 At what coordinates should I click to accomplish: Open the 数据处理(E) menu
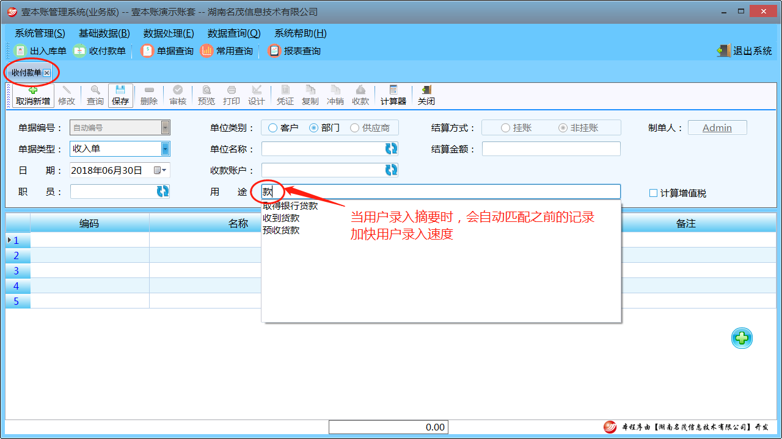(x=169, y=34)
